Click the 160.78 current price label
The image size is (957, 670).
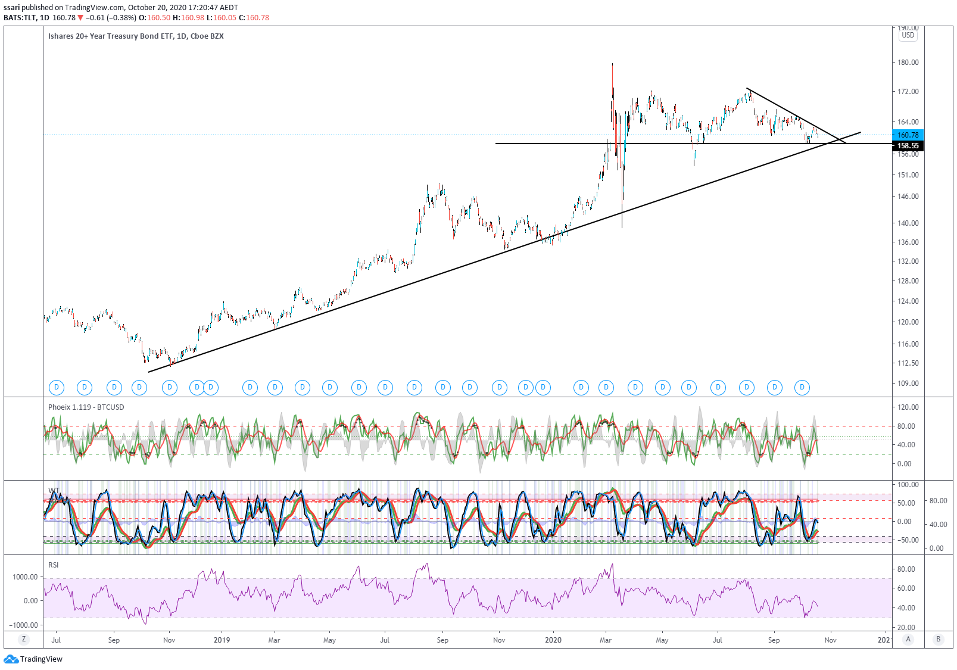tap(908, 135)
